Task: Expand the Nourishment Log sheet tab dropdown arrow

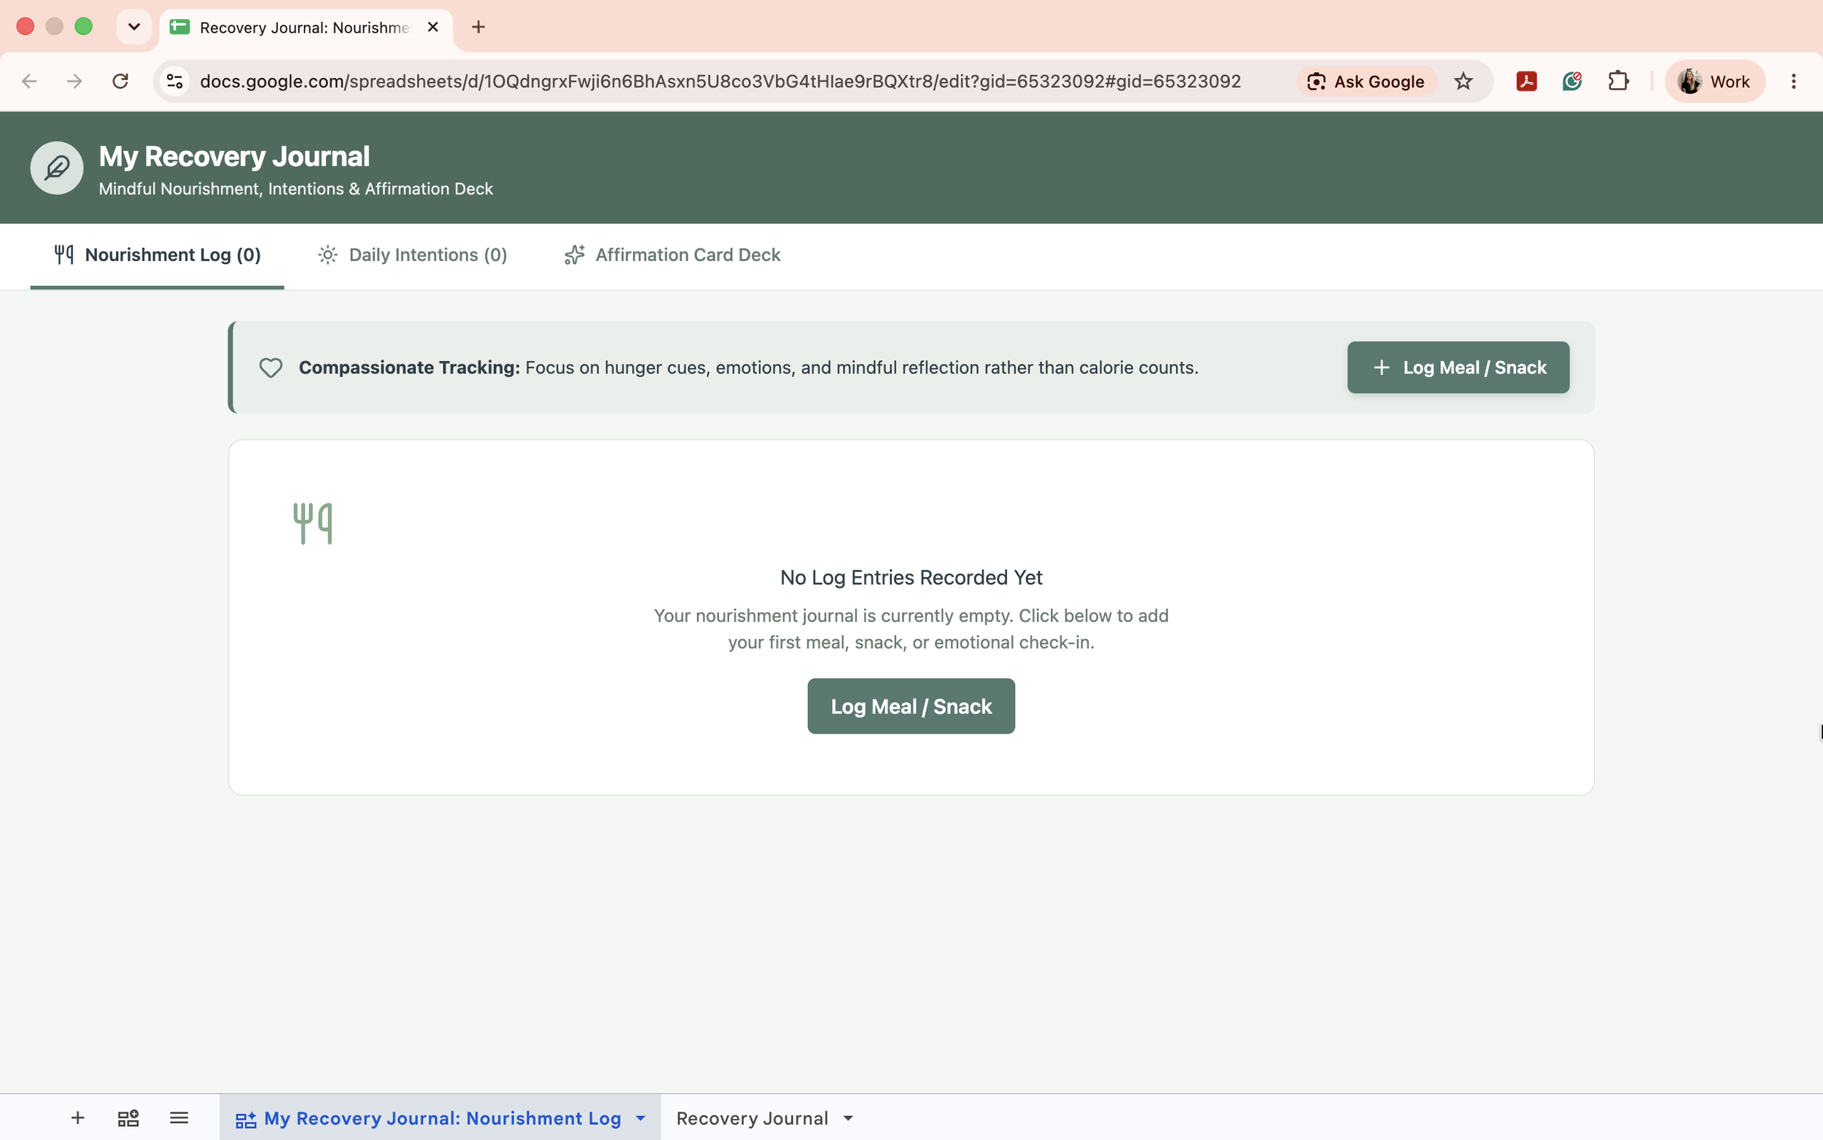Action: pyautogui.click(x=640, y=1118)
